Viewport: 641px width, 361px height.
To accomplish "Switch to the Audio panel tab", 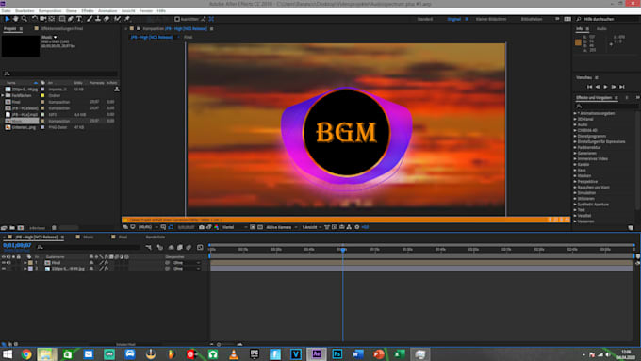I will click(601, 29).
